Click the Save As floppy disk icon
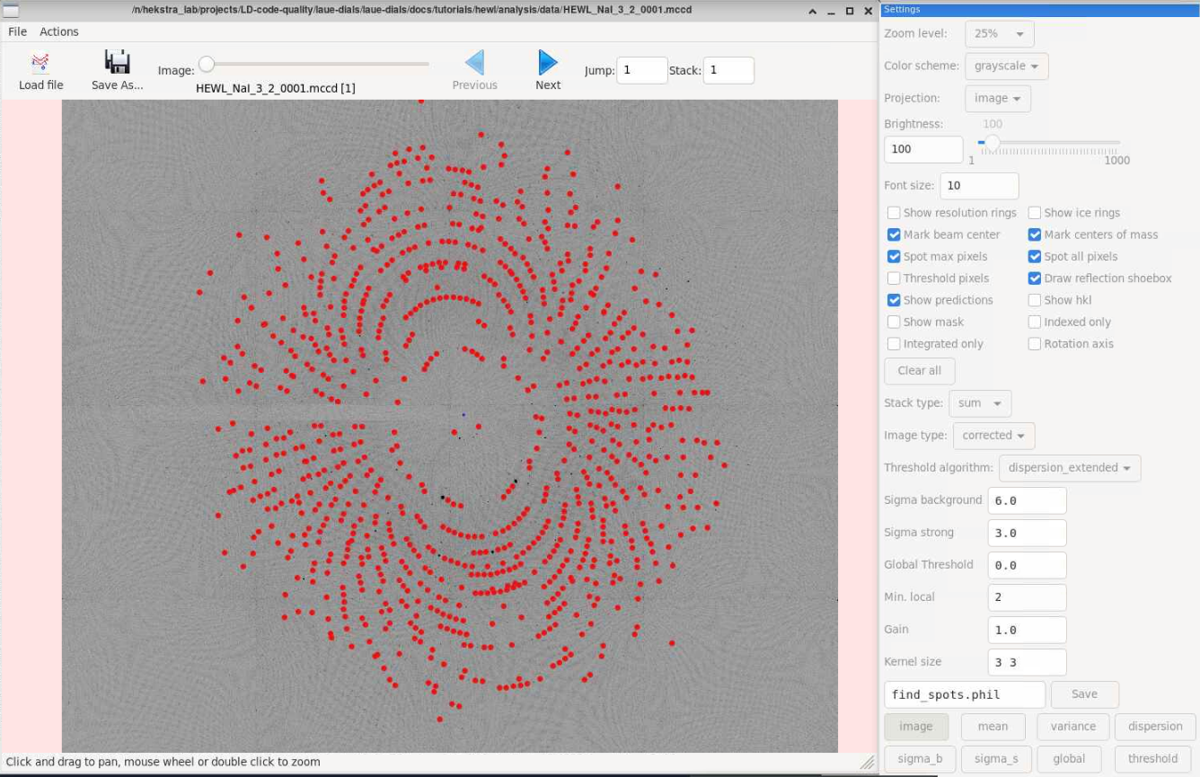The height and width of the screenshot is (777, 1200). (118, 62)
